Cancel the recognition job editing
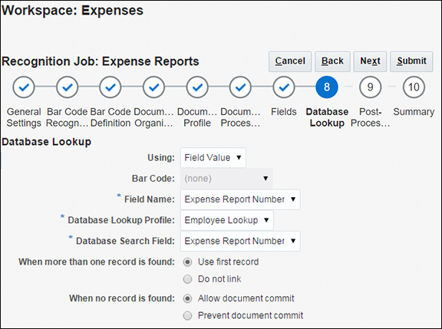Screen dimensions: 442x329 290,61
